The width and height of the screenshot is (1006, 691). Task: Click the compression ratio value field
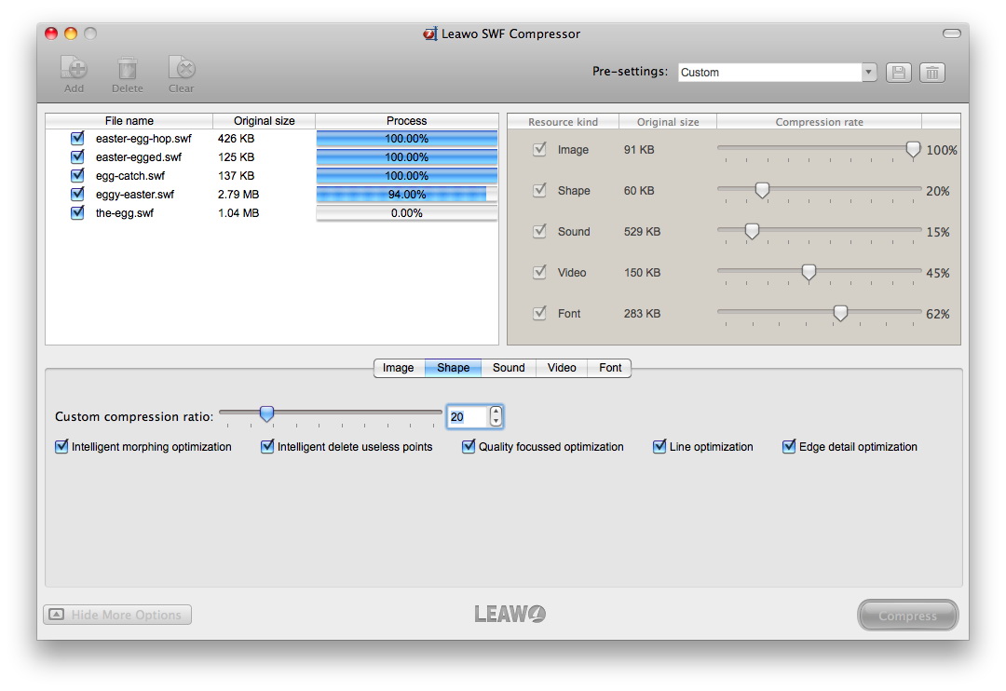[x=468, y=417]
